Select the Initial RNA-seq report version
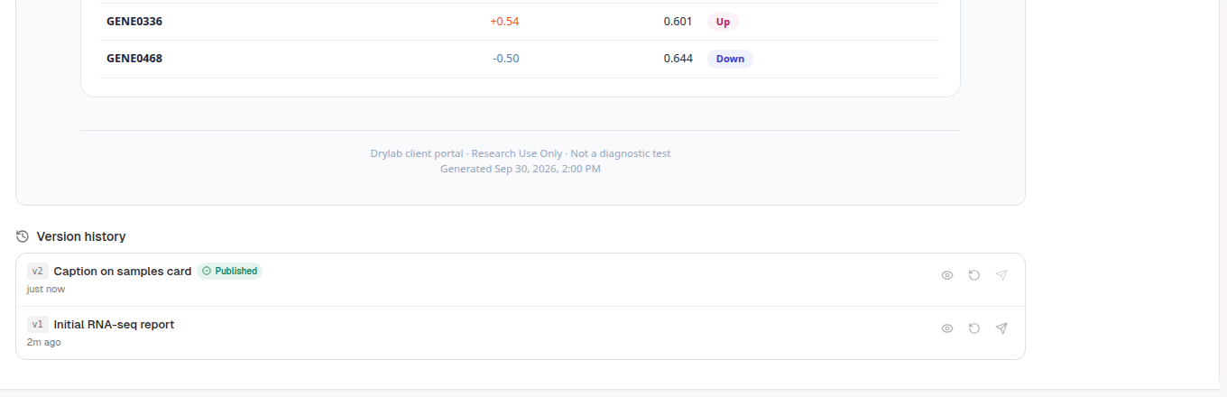1227x397 pixels. pos(114,324)
